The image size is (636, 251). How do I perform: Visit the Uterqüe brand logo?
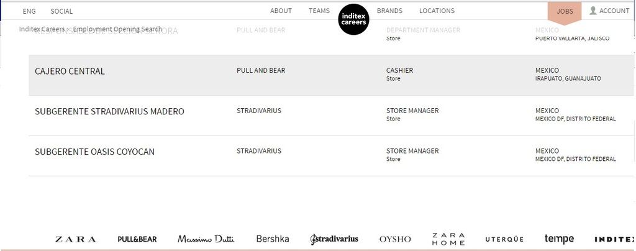[504, 239]
